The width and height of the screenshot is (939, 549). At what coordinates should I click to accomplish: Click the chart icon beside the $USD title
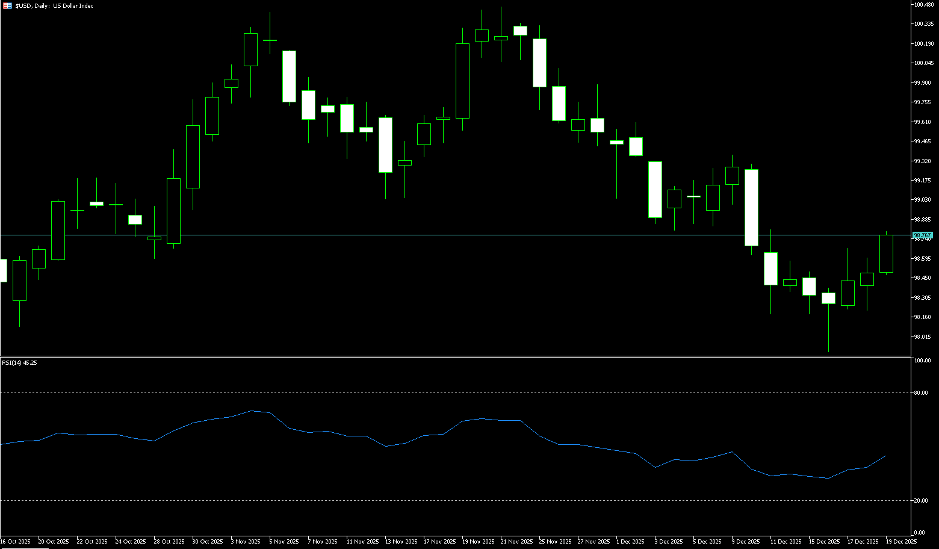click(7, 5)
